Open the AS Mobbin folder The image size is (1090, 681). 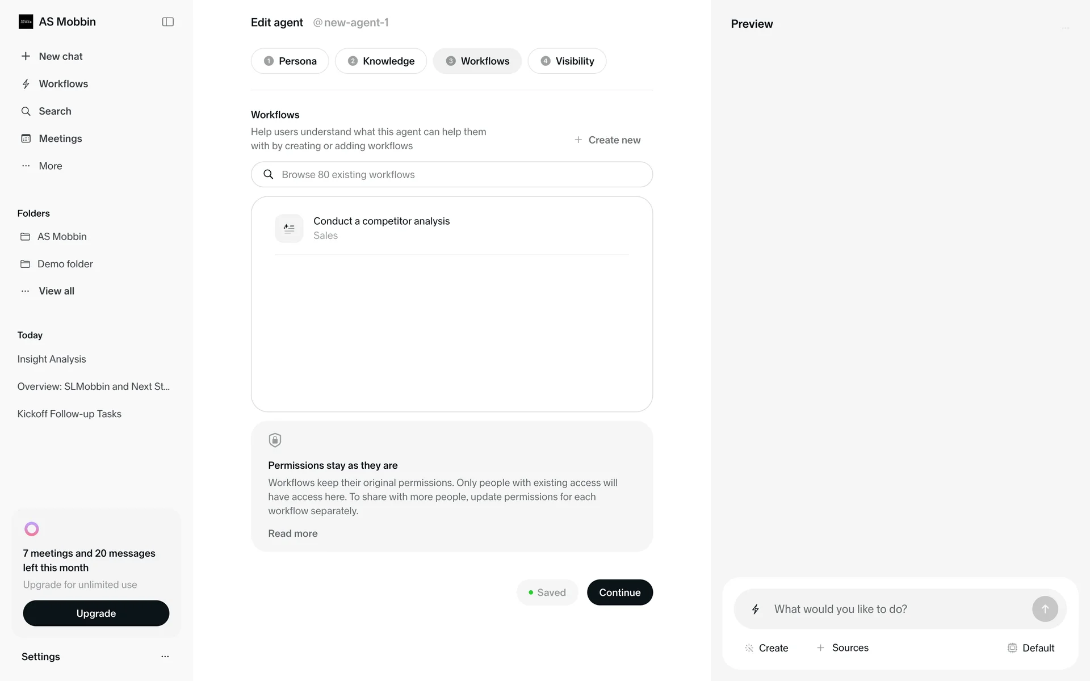click(61, 237)
